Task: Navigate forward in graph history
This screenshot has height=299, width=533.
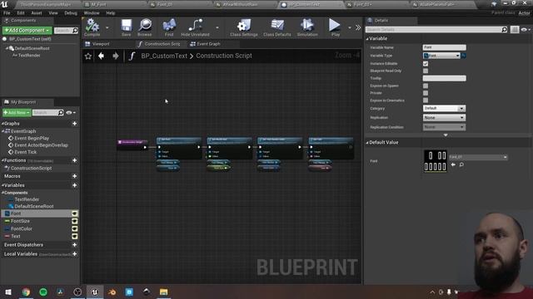Action: [x=116, y=56]
